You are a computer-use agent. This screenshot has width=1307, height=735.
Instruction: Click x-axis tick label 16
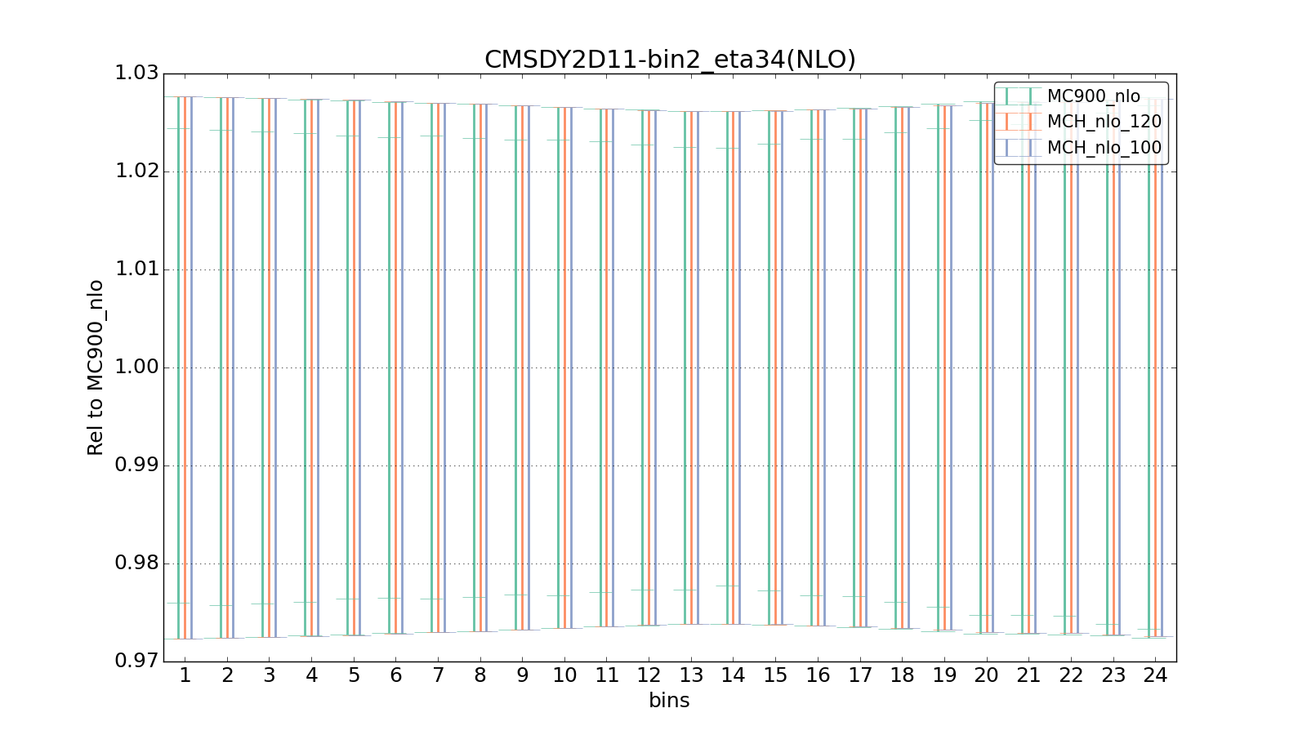tap(819, 676)
